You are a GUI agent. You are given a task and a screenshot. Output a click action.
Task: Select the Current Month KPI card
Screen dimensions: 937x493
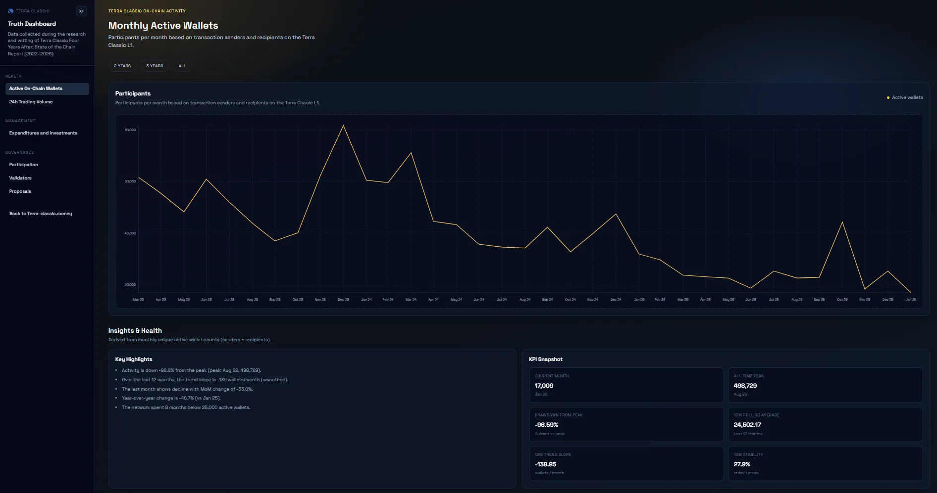pos(626,385)
